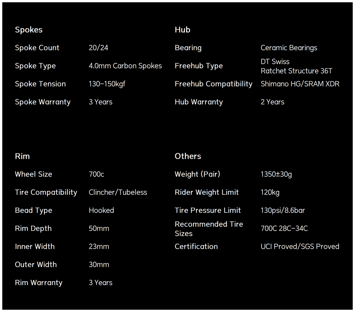Select the Hub section heading
The image size is (355, 312).
[x=183, y=30]
